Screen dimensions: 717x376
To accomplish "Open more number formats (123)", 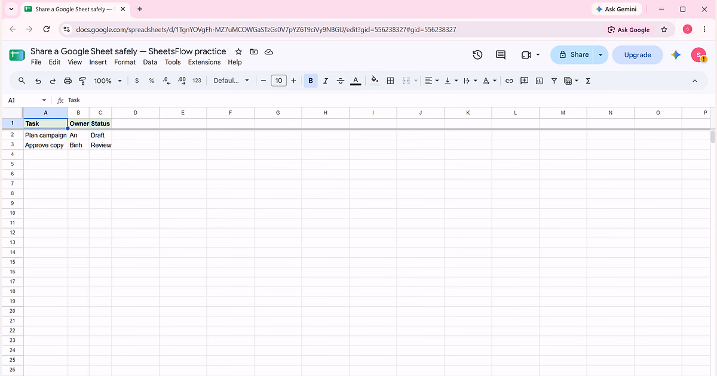I will click(x=197, y=81).
